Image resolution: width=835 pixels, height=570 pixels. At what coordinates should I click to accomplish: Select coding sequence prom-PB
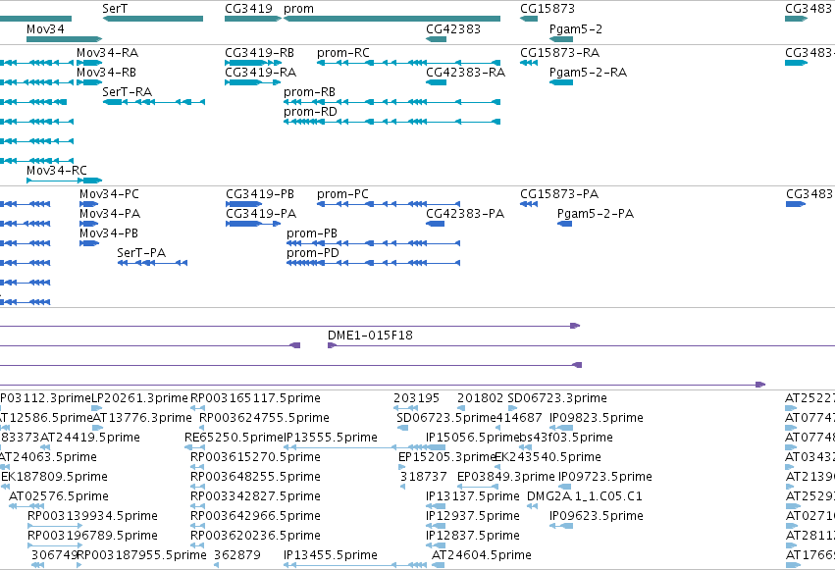pyautogui.click(x=373, y=243)
